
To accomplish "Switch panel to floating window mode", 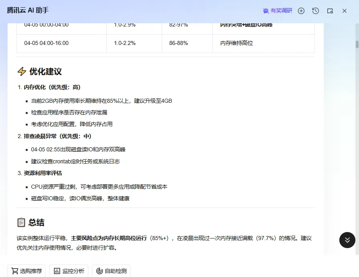I will coord(330,11).
